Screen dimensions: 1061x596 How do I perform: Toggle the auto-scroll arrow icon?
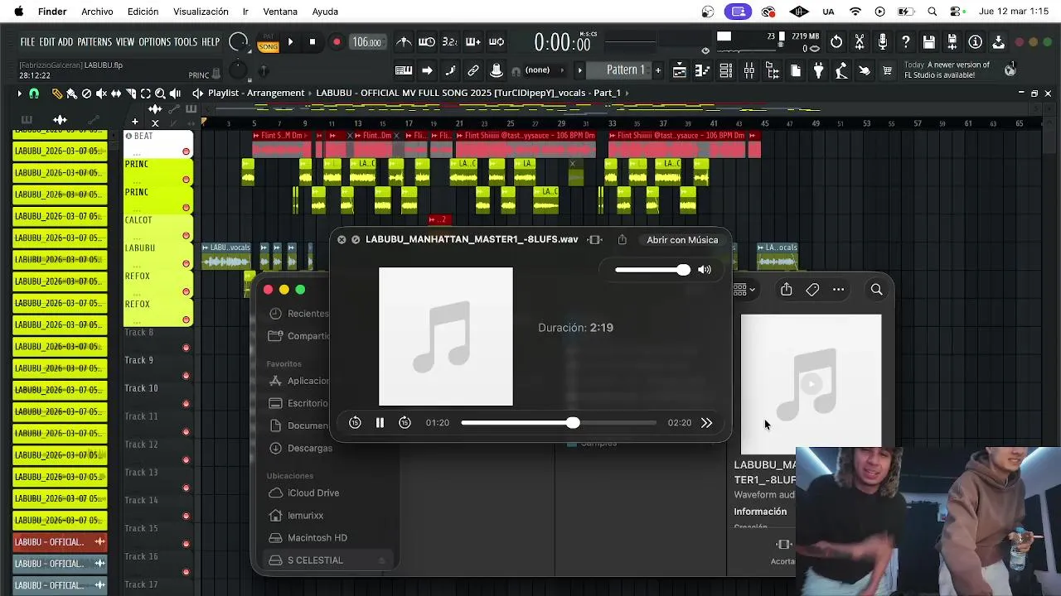pyautogui.click(x=427, y=70)
